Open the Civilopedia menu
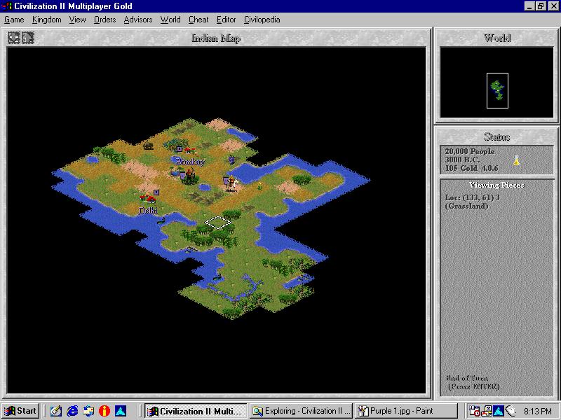561x420 pixels. point(262,20)
